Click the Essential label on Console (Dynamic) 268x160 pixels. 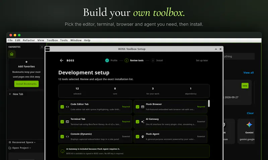(126, 136)
